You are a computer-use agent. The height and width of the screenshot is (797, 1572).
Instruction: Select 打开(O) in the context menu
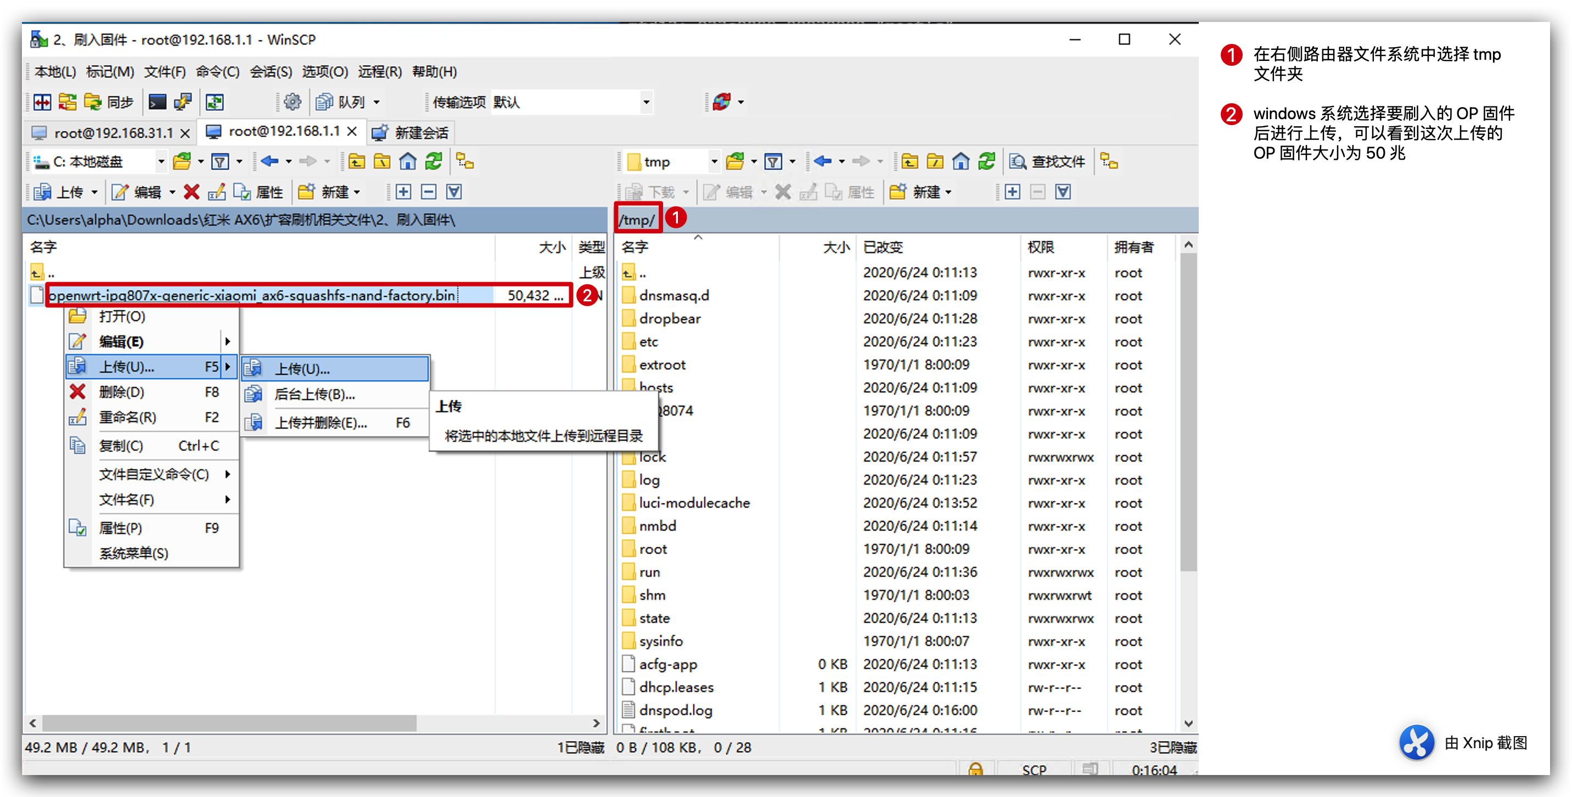pyautogui.click(x=151, y=316)
